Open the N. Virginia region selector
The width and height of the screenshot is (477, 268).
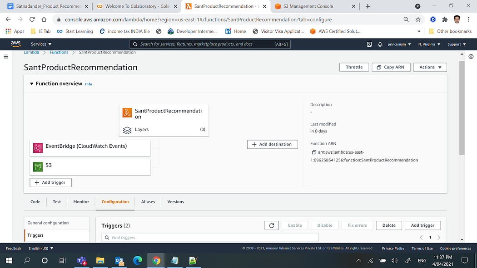pos(429,44)
